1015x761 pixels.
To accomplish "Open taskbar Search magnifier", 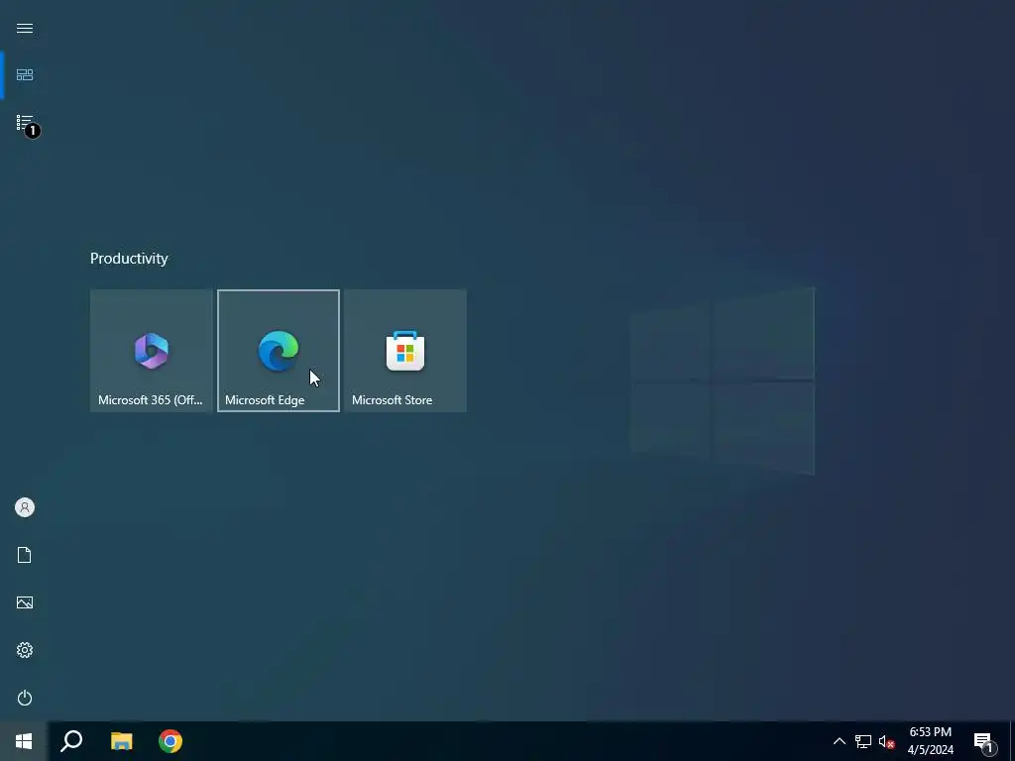I will pyautogui.click(x=71, y=741).
